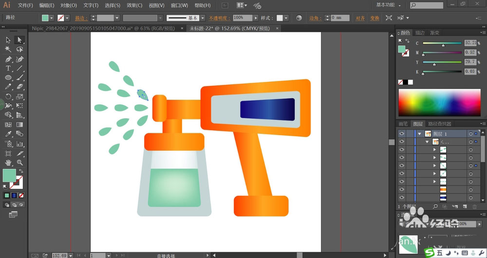487x258 pixels.
Task: Toggle the eye icon of the <... group row
Action: pos(402,142)
